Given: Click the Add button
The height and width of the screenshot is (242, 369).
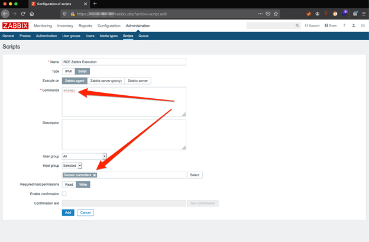Looking at the screenshot, I should [x=68, y=212].
